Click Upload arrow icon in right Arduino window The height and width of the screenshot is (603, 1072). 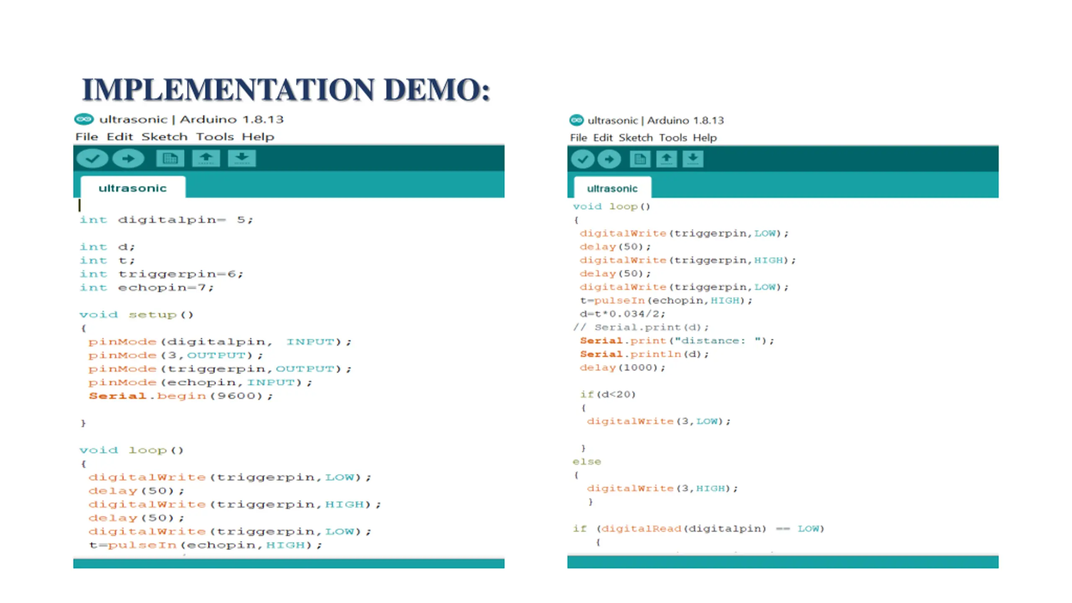[x=609, y=159]
